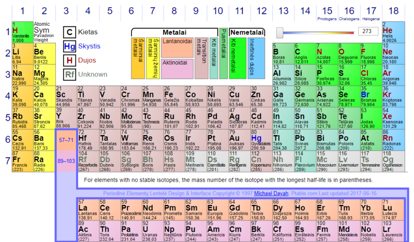Click the Nemetalai category header

pyautogui.click(x=246, y=32)
